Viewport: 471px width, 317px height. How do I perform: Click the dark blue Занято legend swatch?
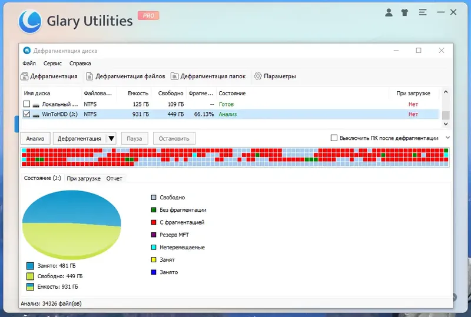click(154, 272)
